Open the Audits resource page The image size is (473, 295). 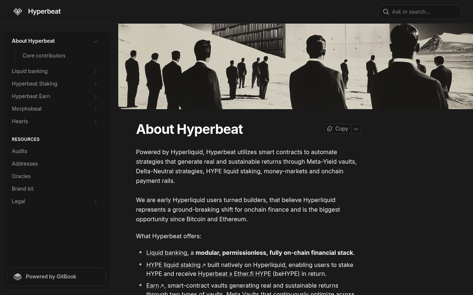point(19,151)
